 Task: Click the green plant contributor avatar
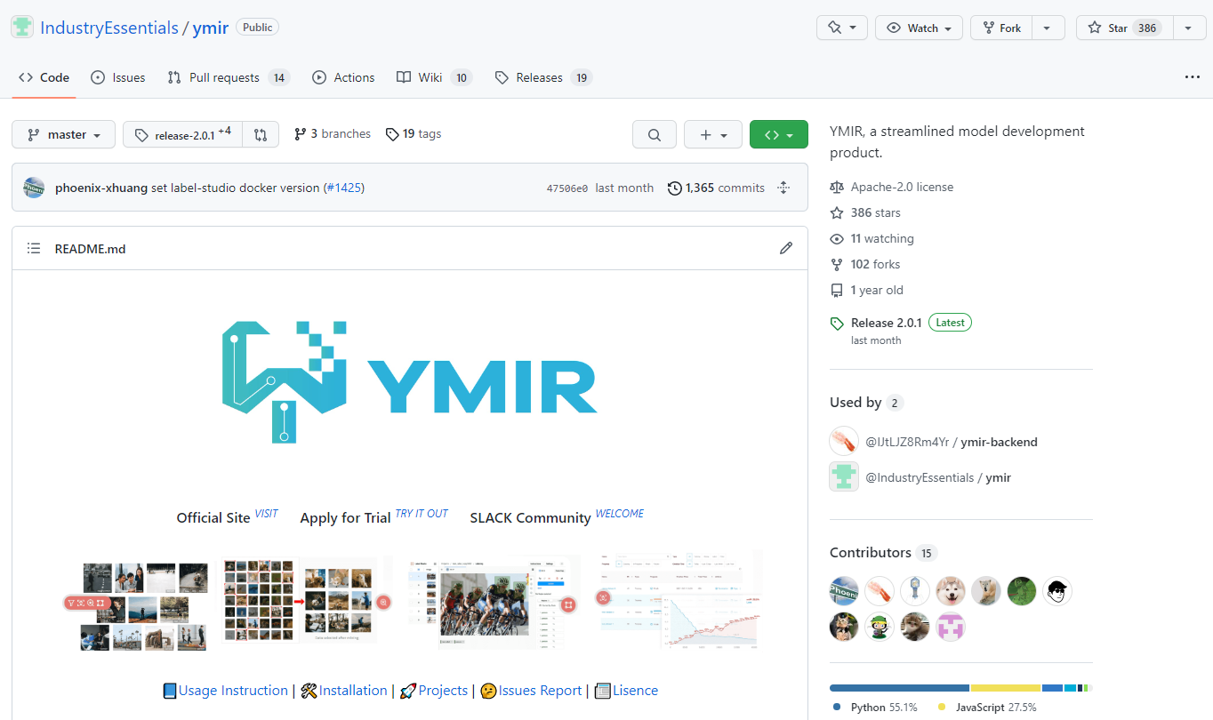click(1022, 590)
